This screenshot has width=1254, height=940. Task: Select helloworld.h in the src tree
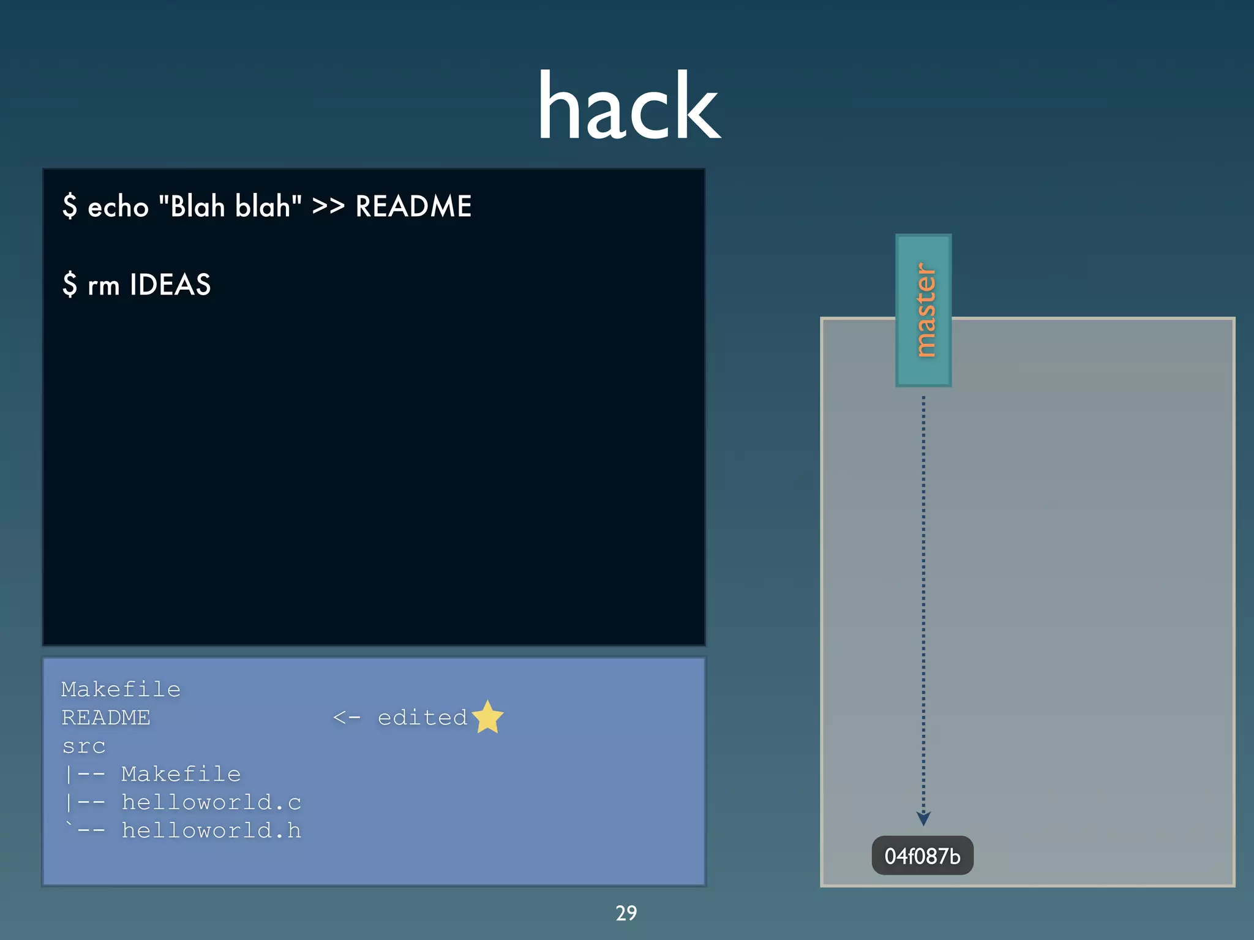(211, 830)
